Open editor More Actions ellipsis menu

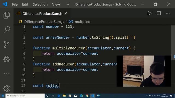(168, 13)
